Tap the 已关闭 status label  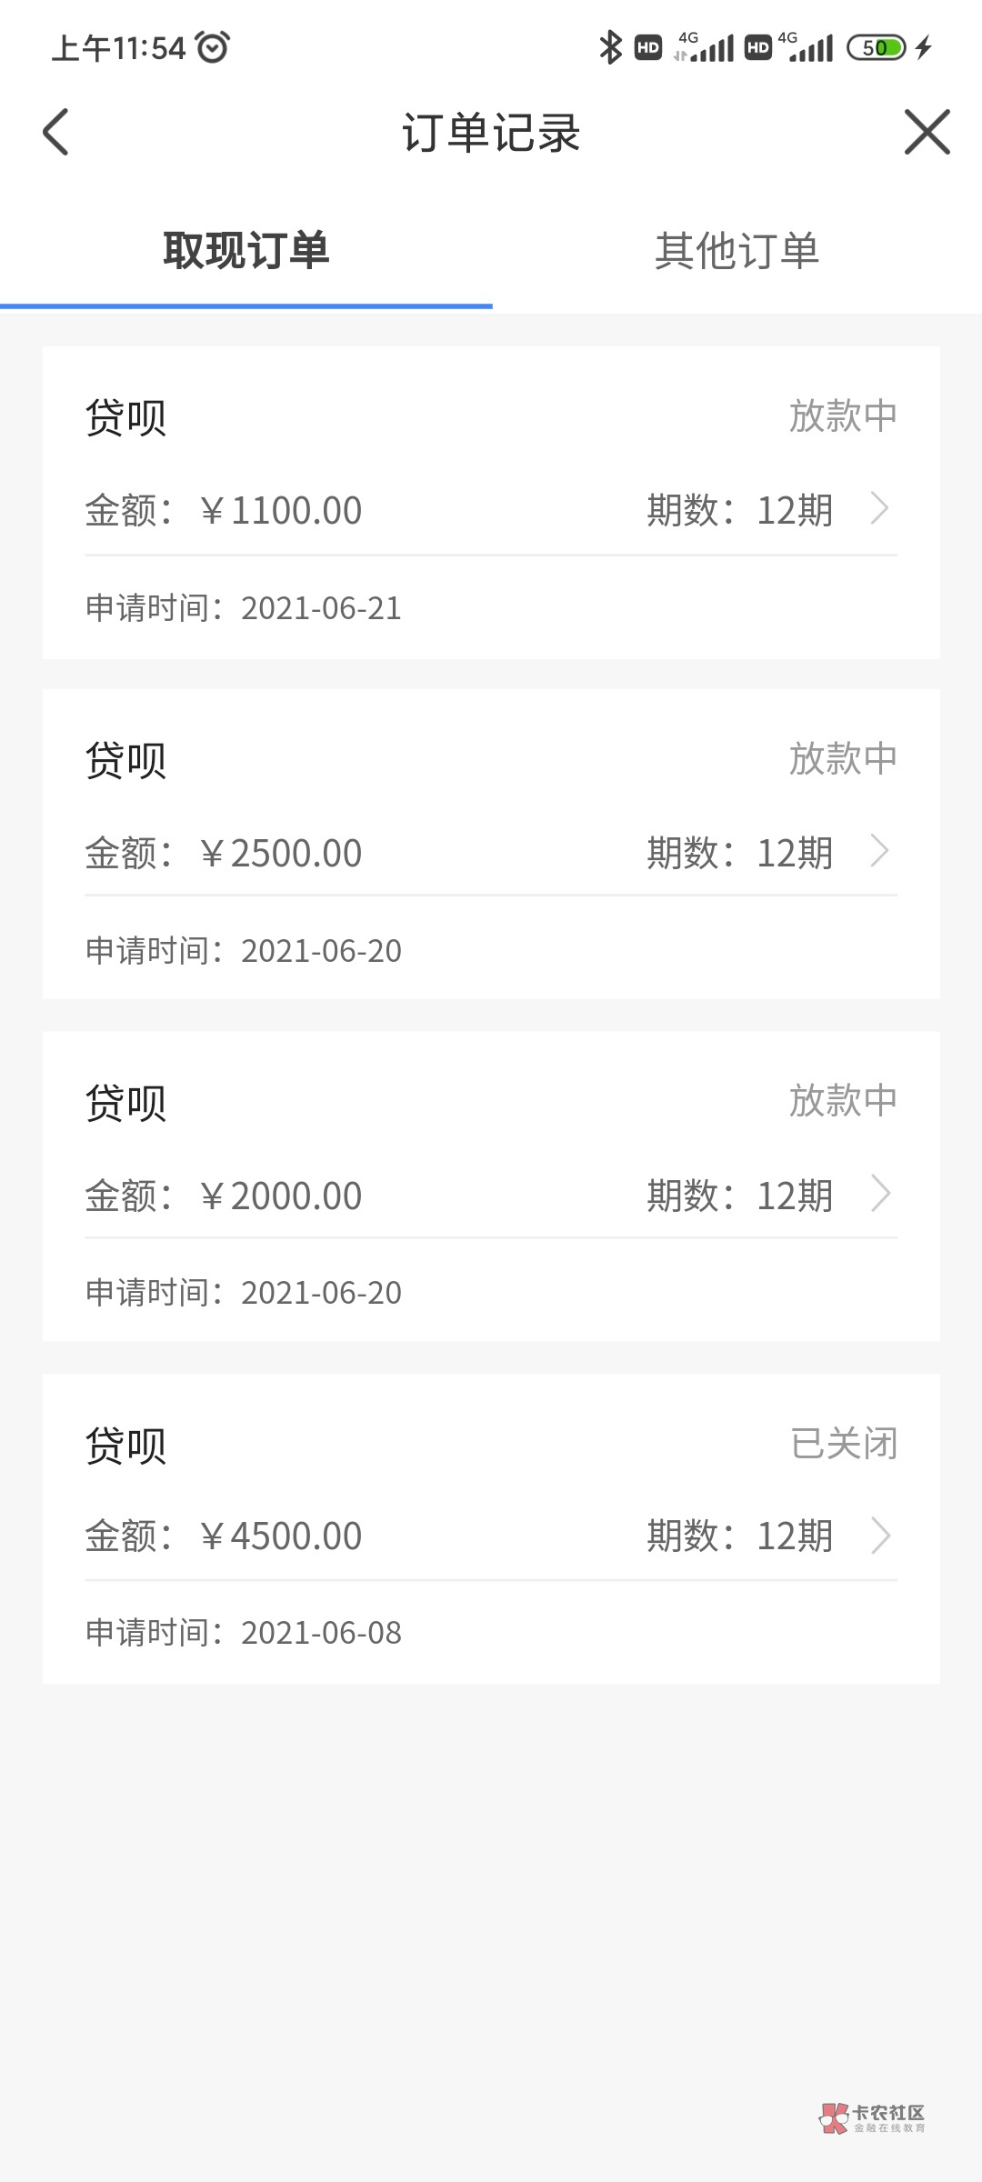pos(844,1444)
